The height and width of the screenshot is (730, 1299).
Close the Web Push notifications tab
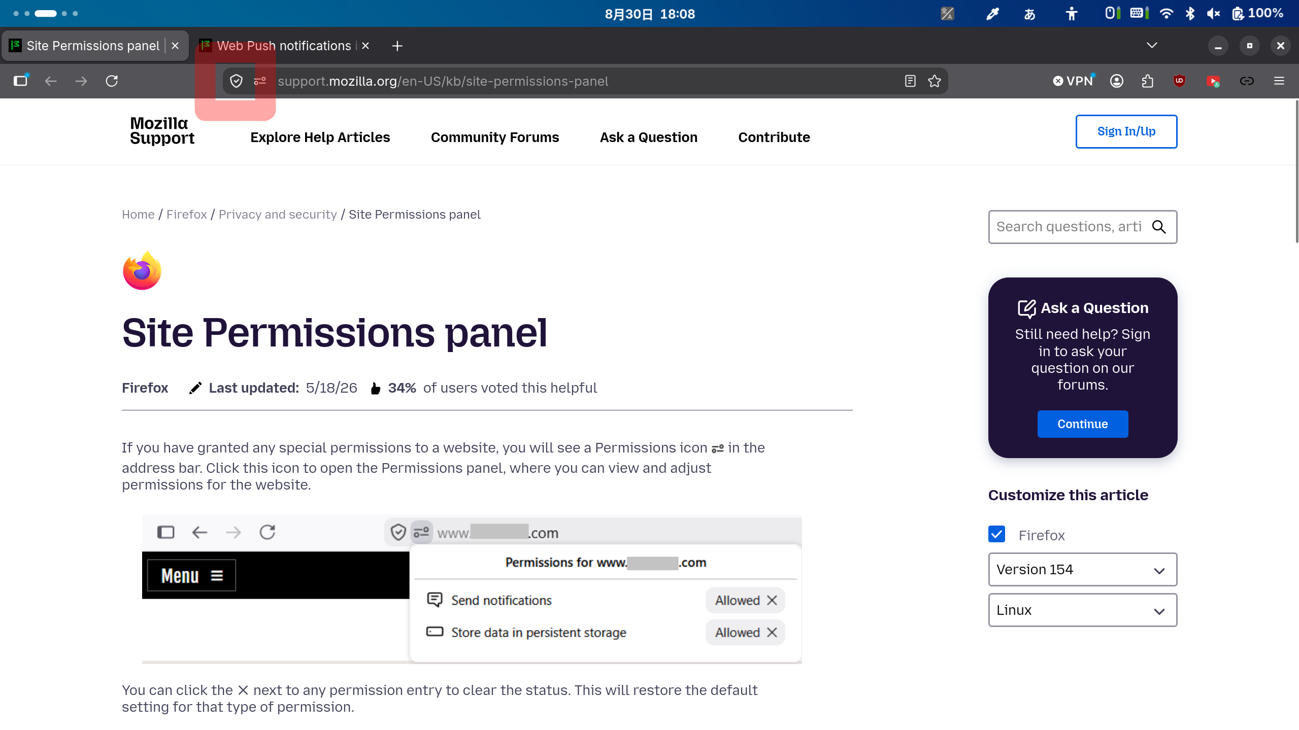coord(365,46)
